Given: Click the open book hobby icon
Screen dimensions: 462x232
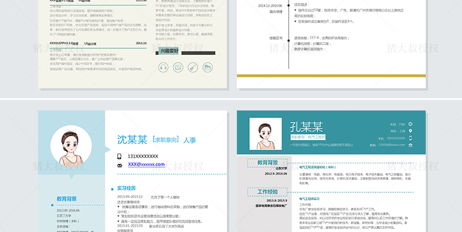Looking at the screenshot, I should click(x=178, y=67).
